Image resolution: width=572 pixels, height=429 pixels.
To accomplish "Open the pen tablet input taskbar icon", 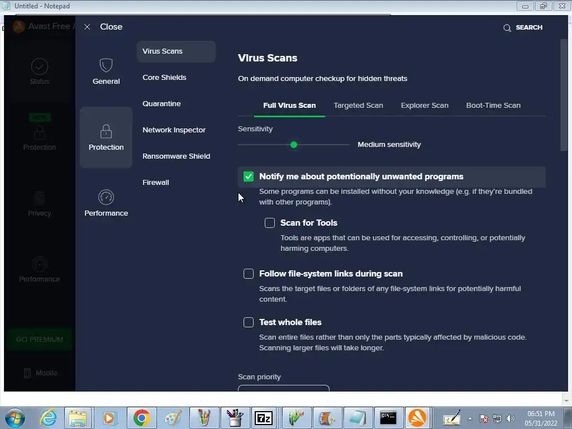I will click(x=451, y=418).
